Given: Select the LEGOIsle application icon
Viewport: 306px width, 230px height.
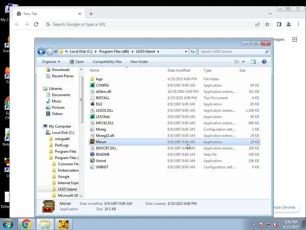Looking at the screenshot, I should (x=92, y=117).
